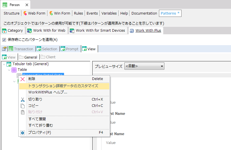231x150 pixels.
Task: Switch to Transaction pattern tab
Action: click(23, 49)
